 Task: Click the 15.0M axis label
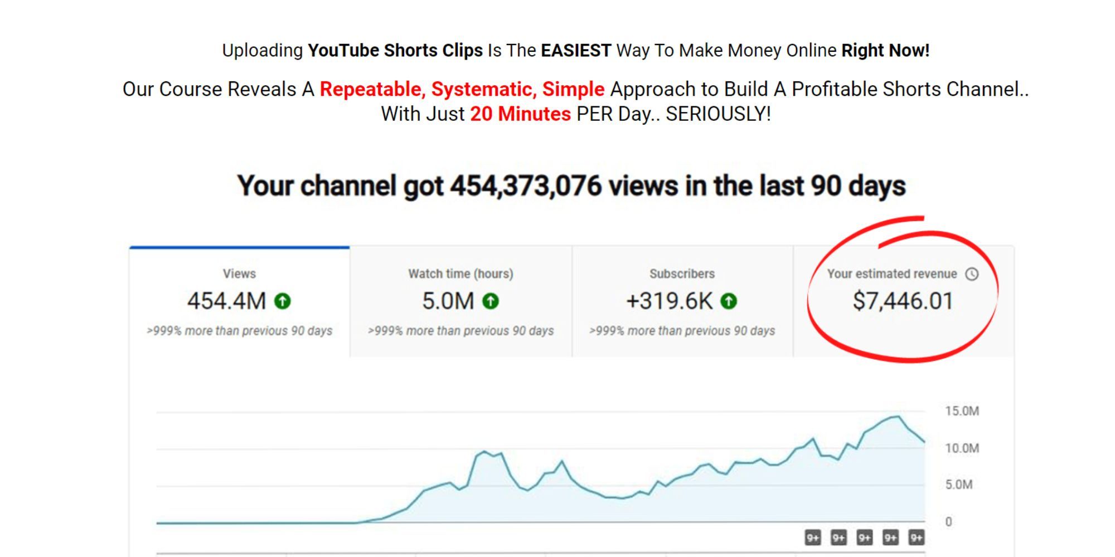coord(962,411)
